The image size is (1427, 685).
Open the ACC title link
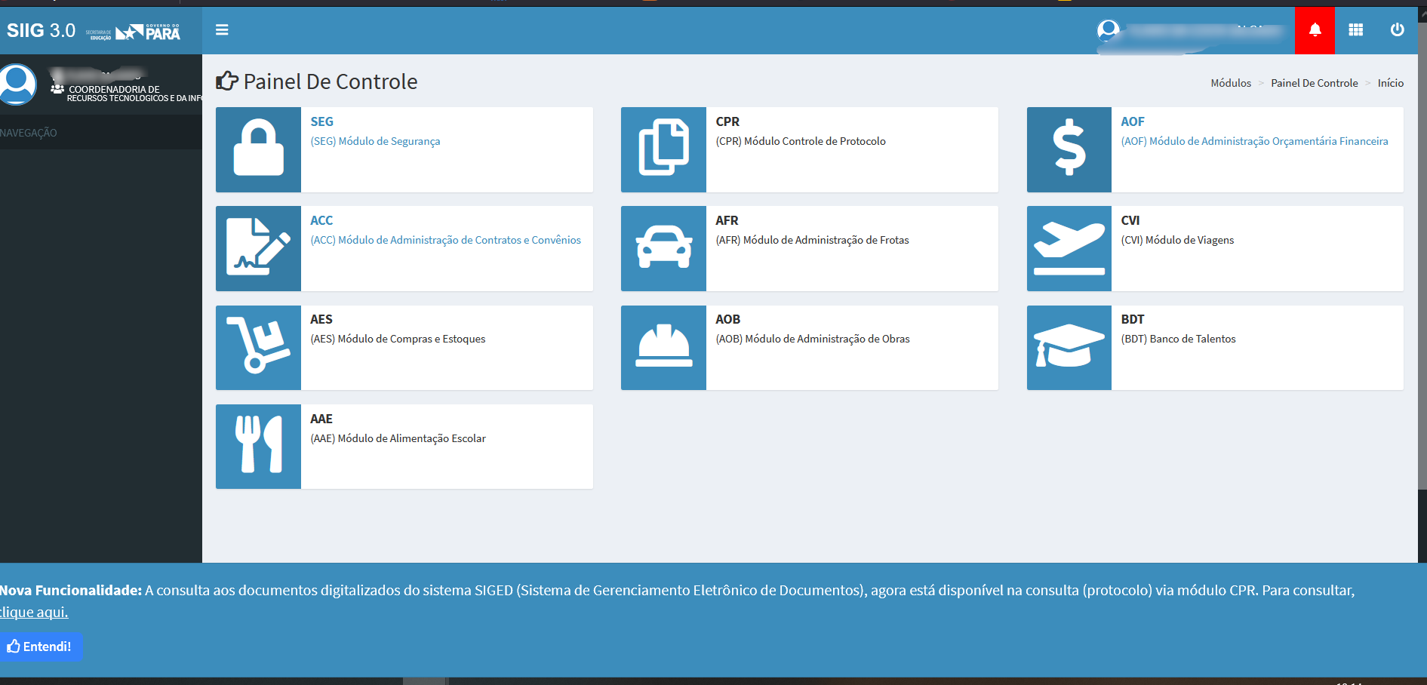pyautogui.click(x=321, y=220)
